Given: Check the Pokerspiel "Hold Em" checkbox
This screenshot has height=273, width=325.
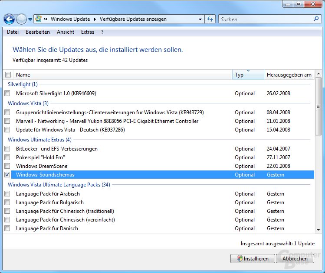Looking at the screenshot, I should 7,157.
